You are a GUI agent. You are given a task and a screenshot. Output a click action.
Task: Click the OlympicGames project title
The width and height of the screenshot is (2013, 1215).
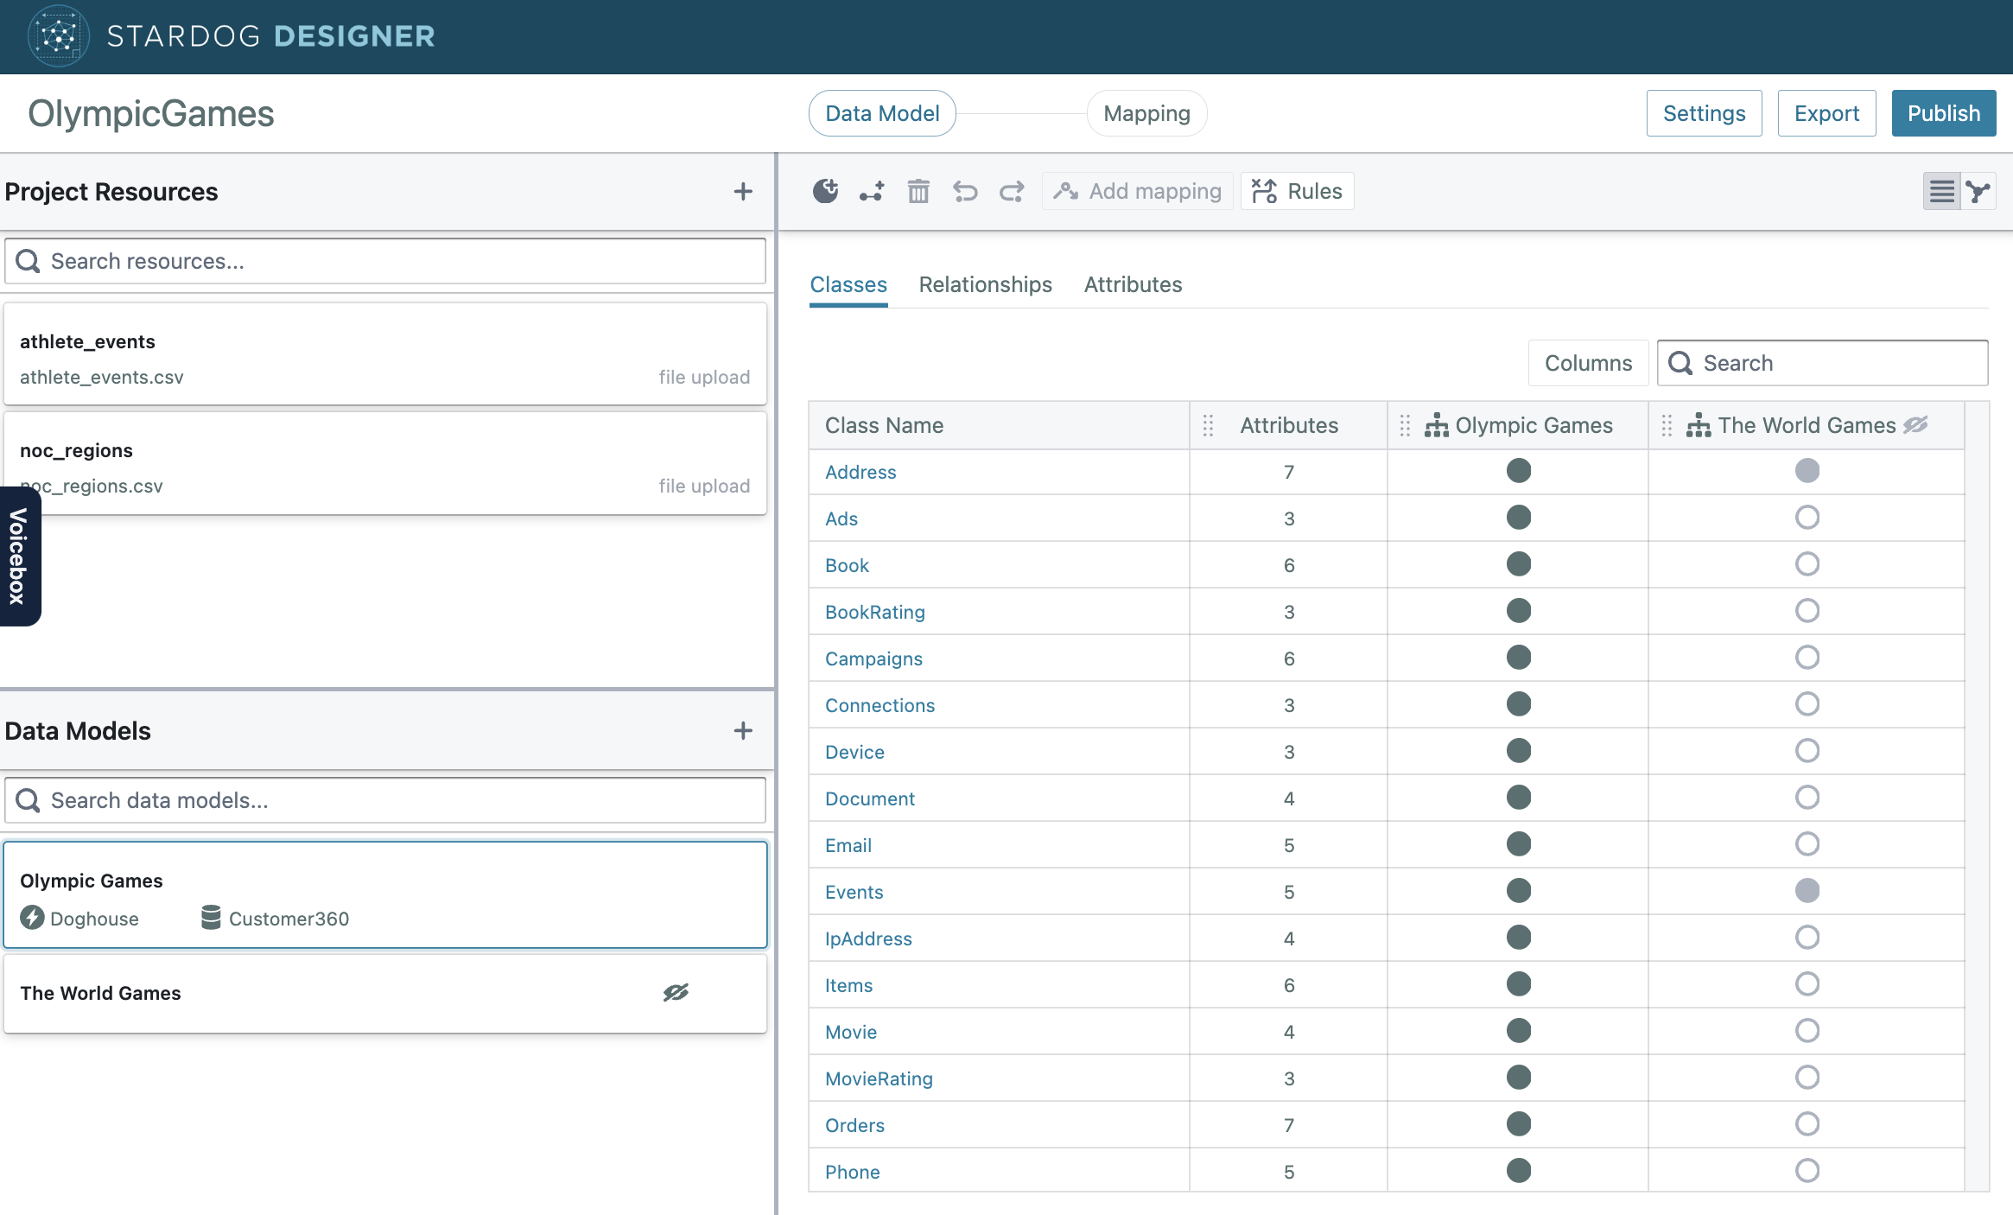click(151, 114)
